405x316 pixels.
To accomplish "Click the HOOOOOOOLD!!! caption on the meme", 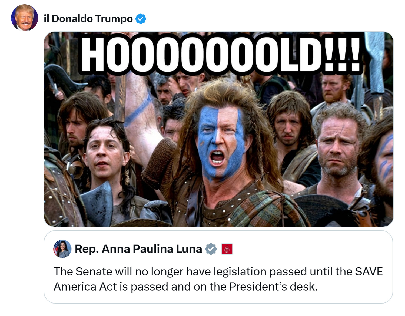I will pos(221,54).
